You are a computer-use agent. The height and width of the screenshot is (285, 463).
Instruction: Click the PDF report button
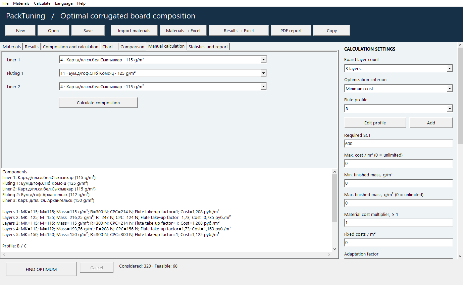tap(291, 31)
